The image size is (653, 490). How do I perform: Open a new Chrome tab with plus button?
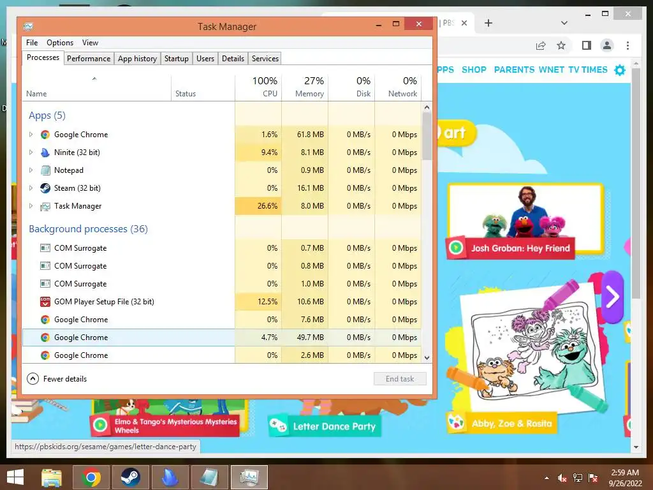coord(488,23)
